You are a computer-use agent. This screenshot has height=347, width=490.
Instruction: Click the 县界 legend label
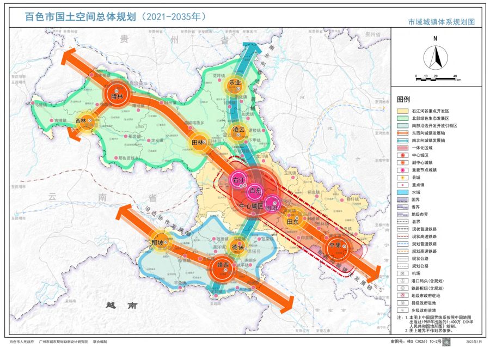pos(415,222)
